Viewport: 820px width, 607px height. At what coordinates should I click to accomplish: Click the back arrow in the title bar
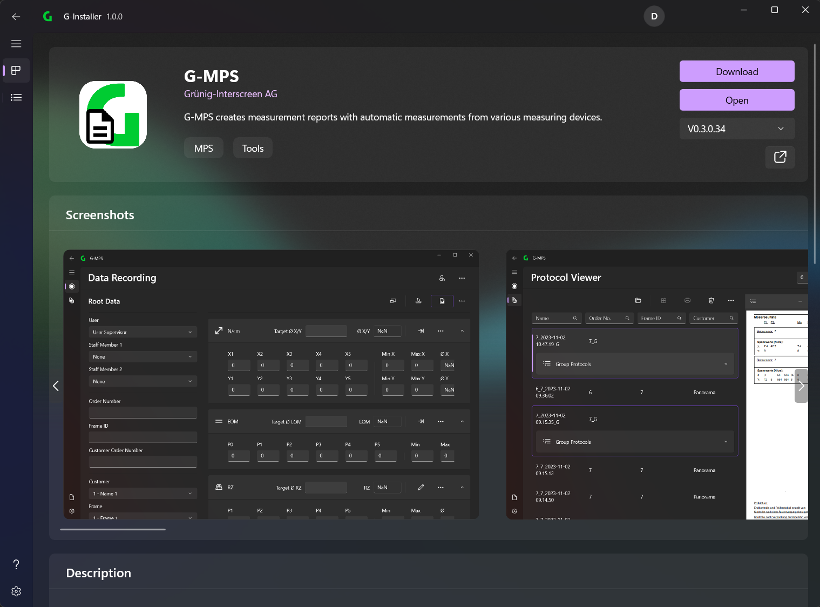[x=16, y=17]
